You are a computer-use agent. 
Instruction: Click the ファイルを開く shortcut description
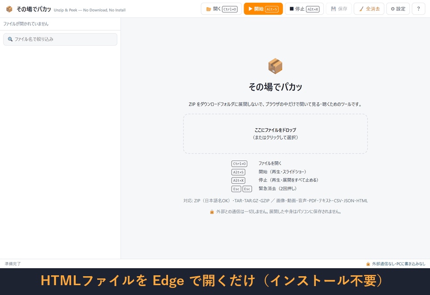point(270,164)
